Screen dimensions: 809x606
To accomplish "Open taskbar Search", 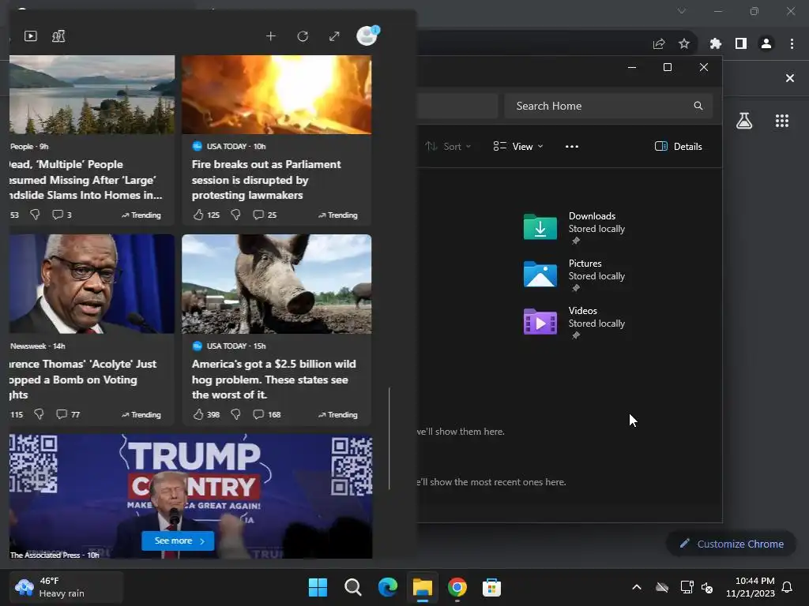I will (x=353, y=587).
